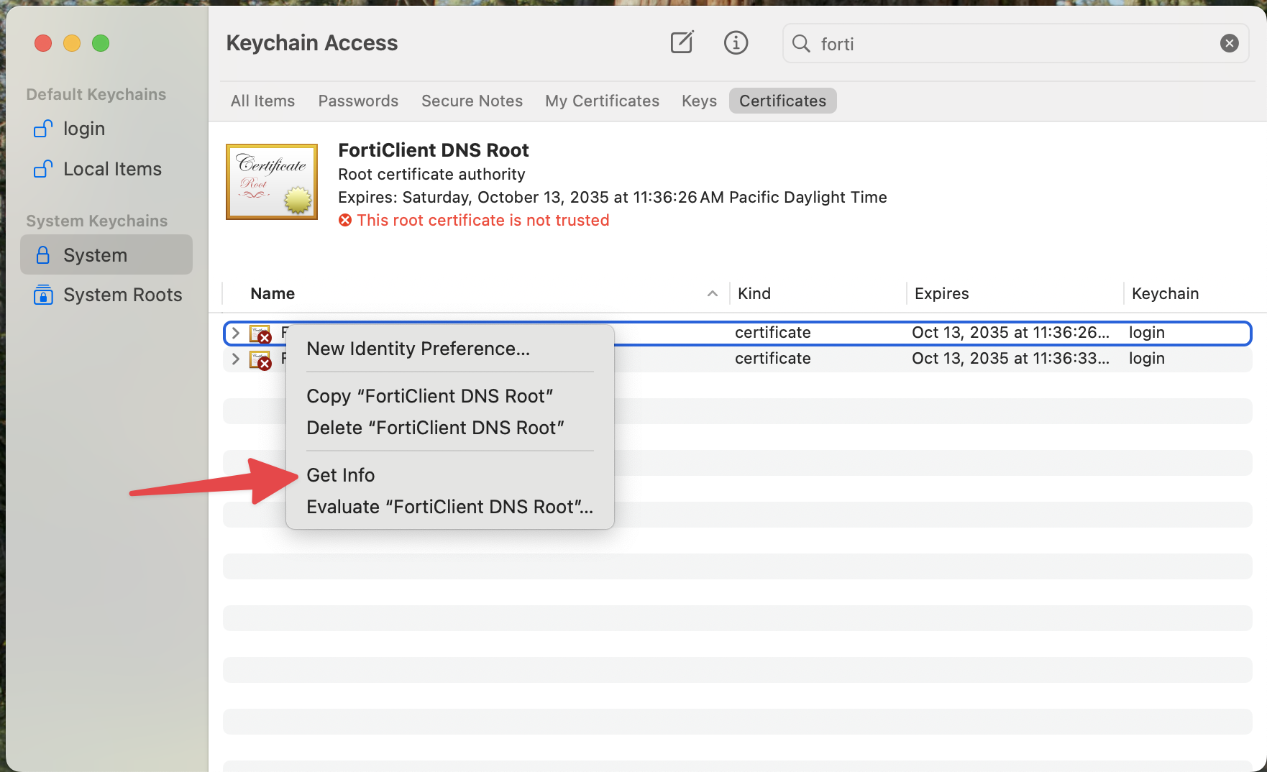
Task: Click the compose new item icon
Action: click(x=682, y=43)
